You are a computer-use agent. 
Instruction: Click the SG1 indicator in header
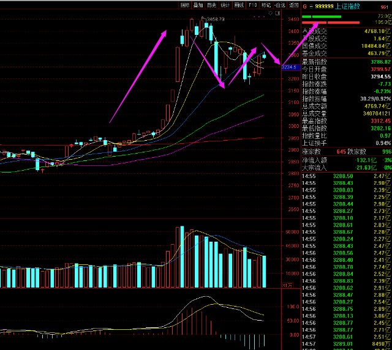click(385, 7)
